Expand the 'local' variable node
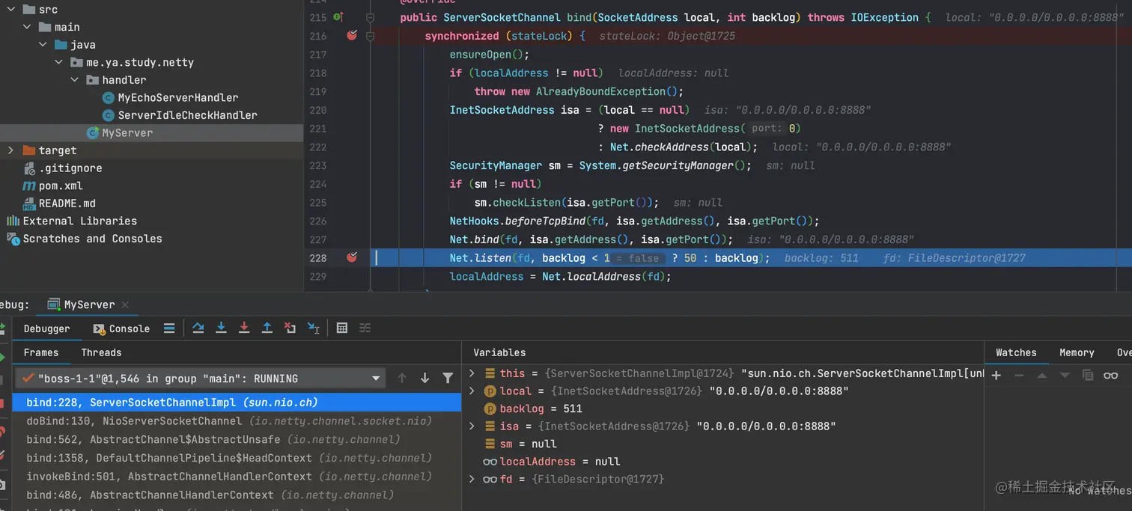This screenshot has width=1132, height=511. click(x=472, y=391)
